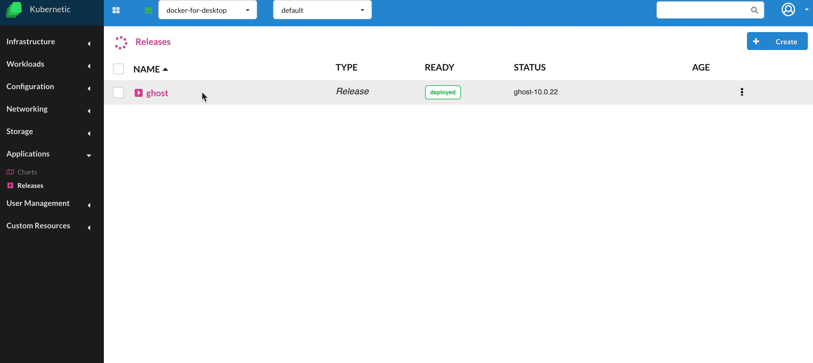Expand the ghost release context menu
This screenshot has width=813, height=363.
click(742, 92)
